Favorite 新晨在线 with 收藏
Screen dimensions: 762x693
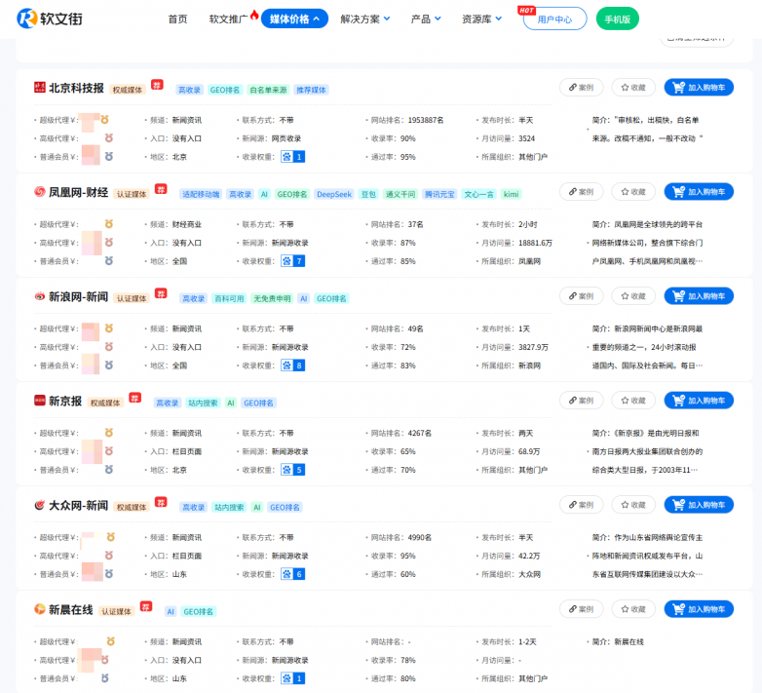coord(633,609)
